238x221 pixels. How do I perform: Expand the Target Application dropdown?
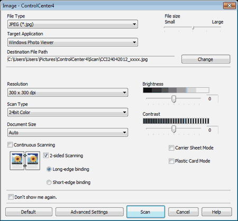click(x=72, y=42)
